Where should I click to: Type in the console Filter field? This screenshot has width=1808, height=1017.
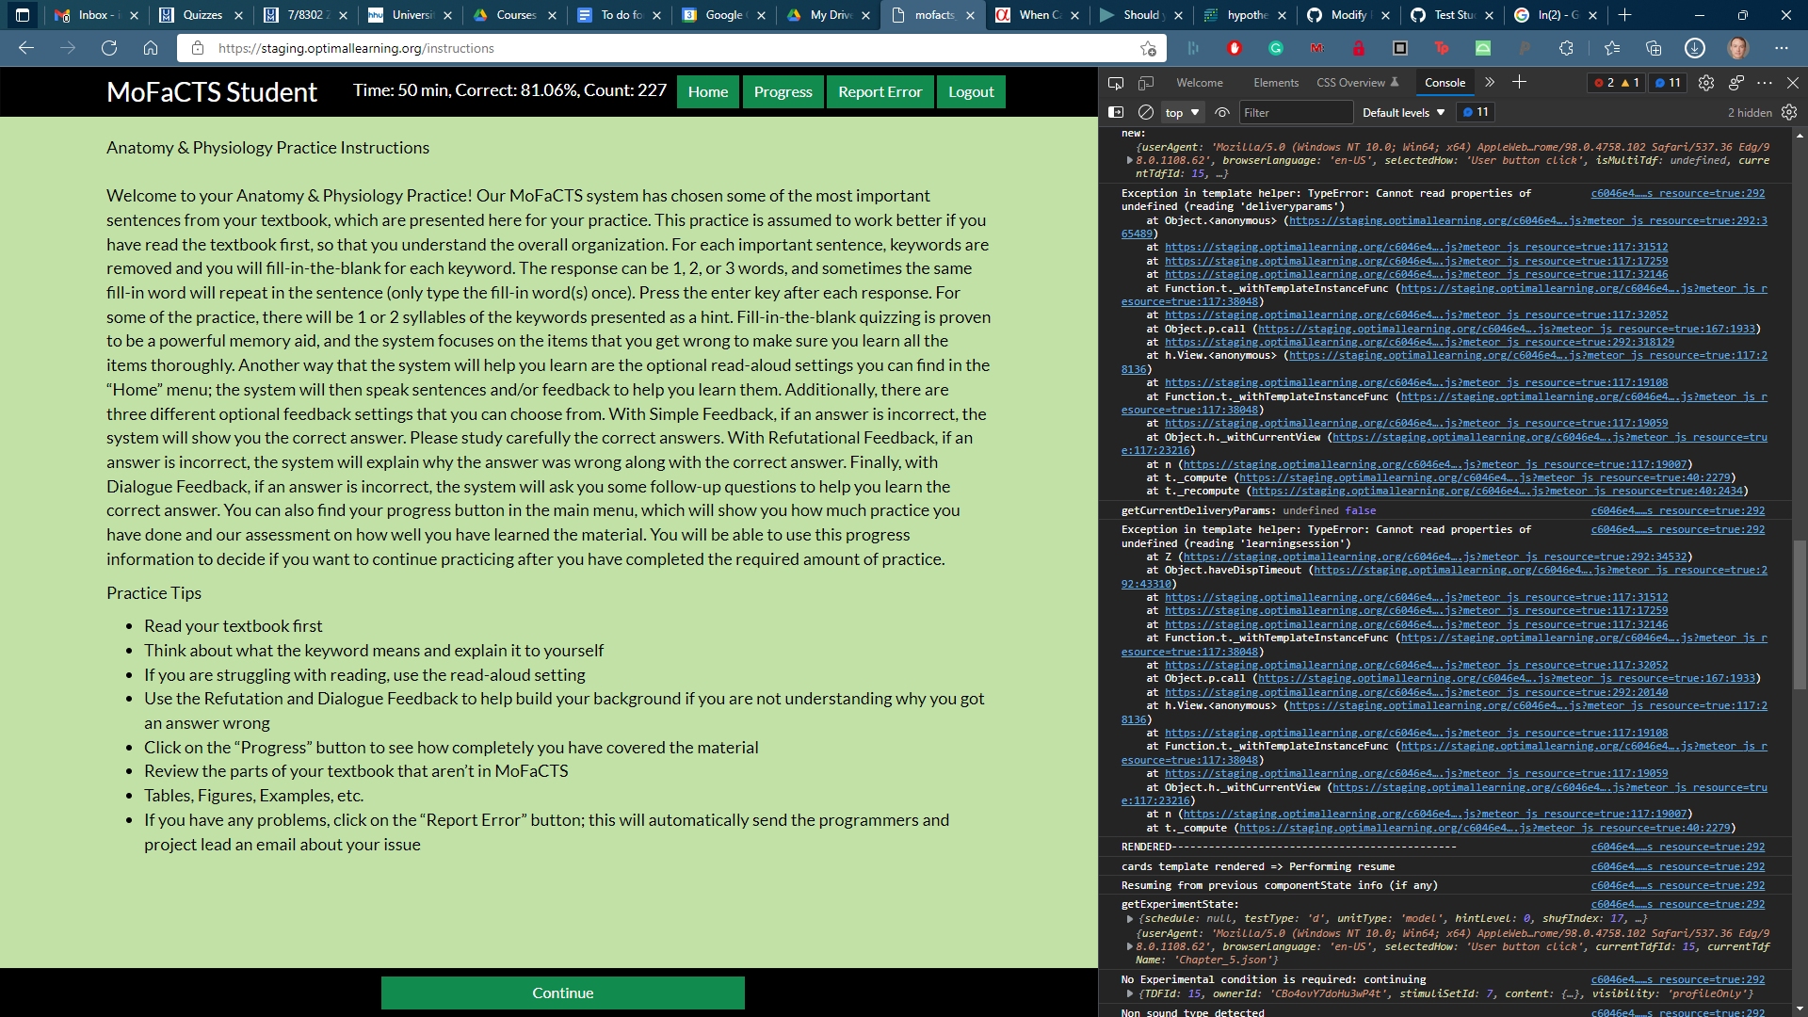(1296, 112)
